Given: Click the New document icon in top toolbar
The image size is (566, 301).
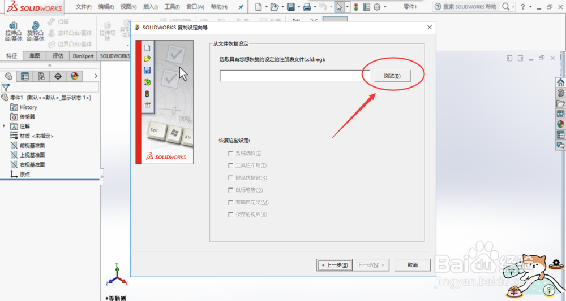Looking at the screenshot, I should [259, 7].
